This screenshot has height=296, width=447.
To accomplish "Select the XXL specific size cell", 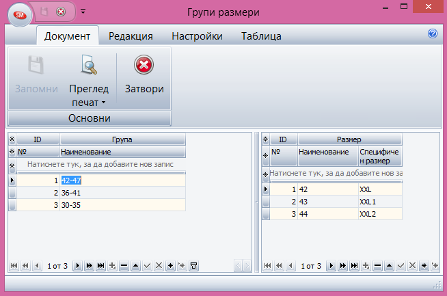I will [380, 189].
